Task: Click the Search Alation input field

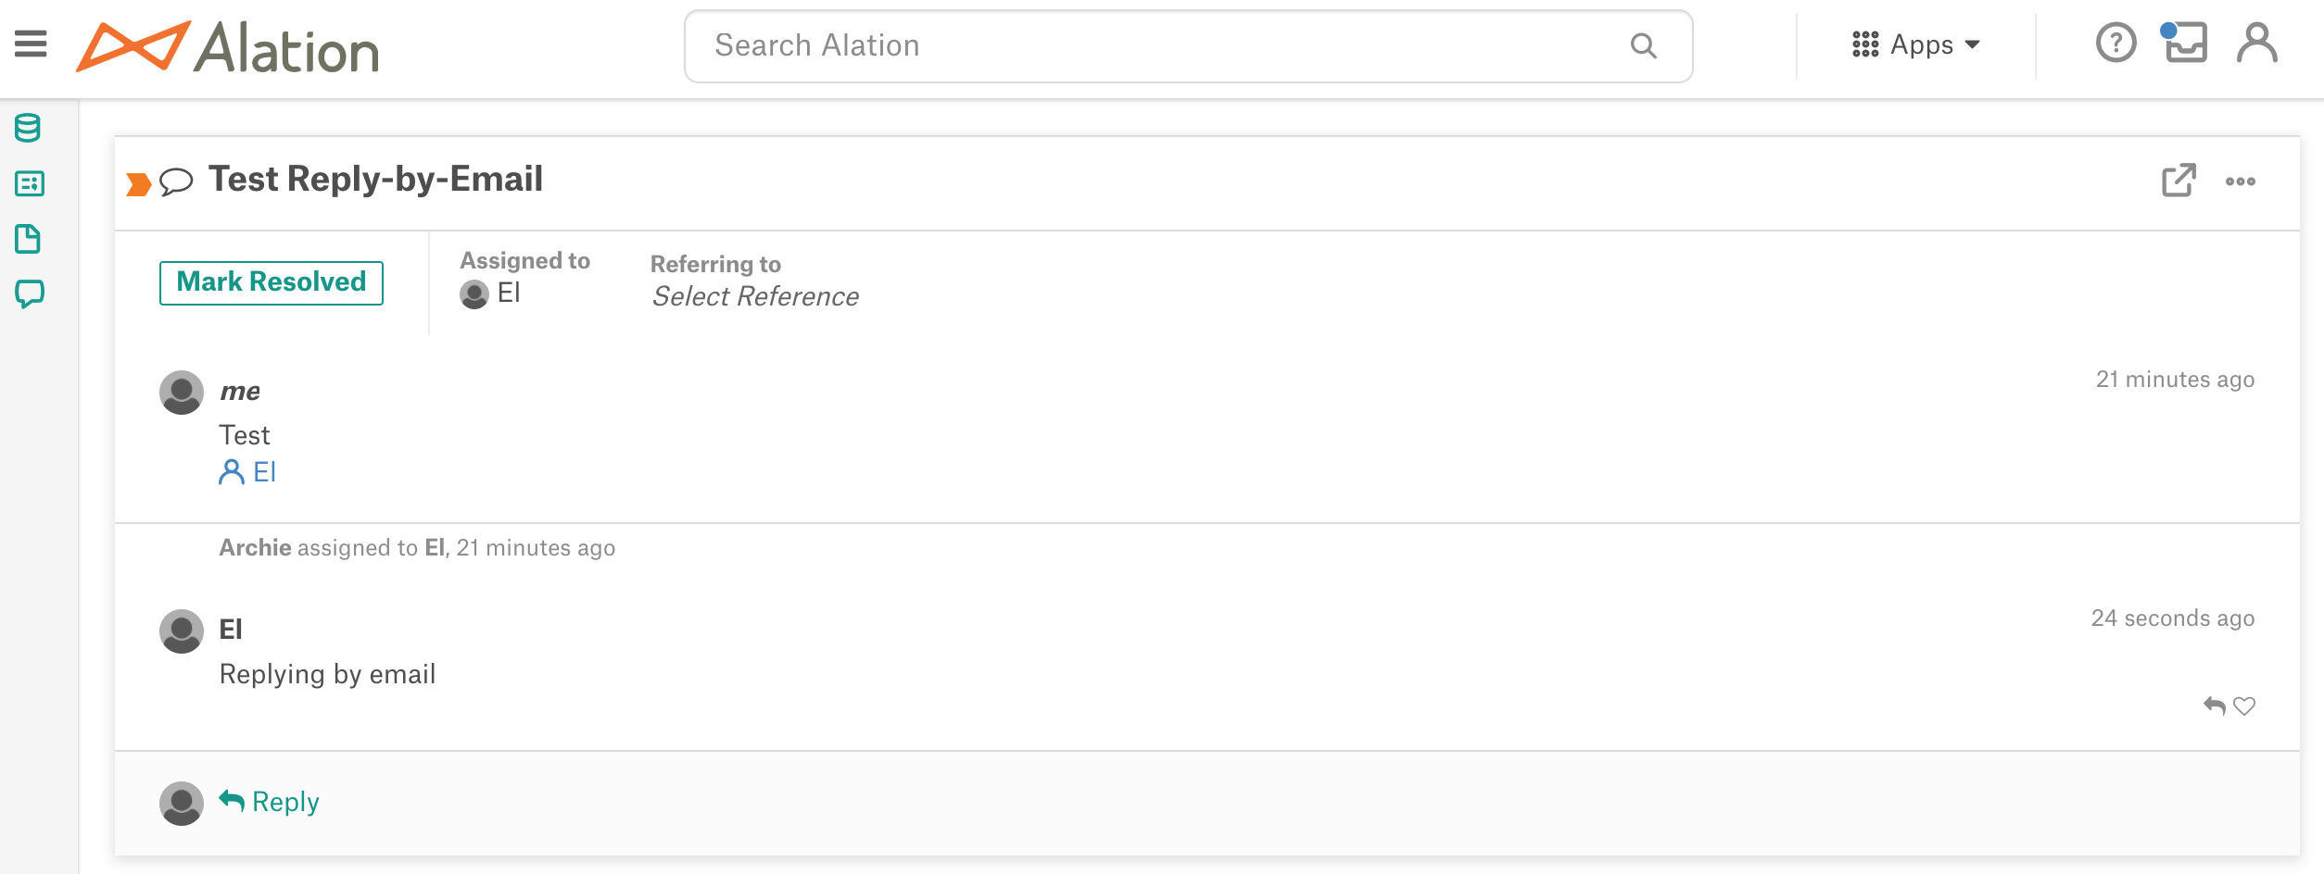Action: [1188, 46]
